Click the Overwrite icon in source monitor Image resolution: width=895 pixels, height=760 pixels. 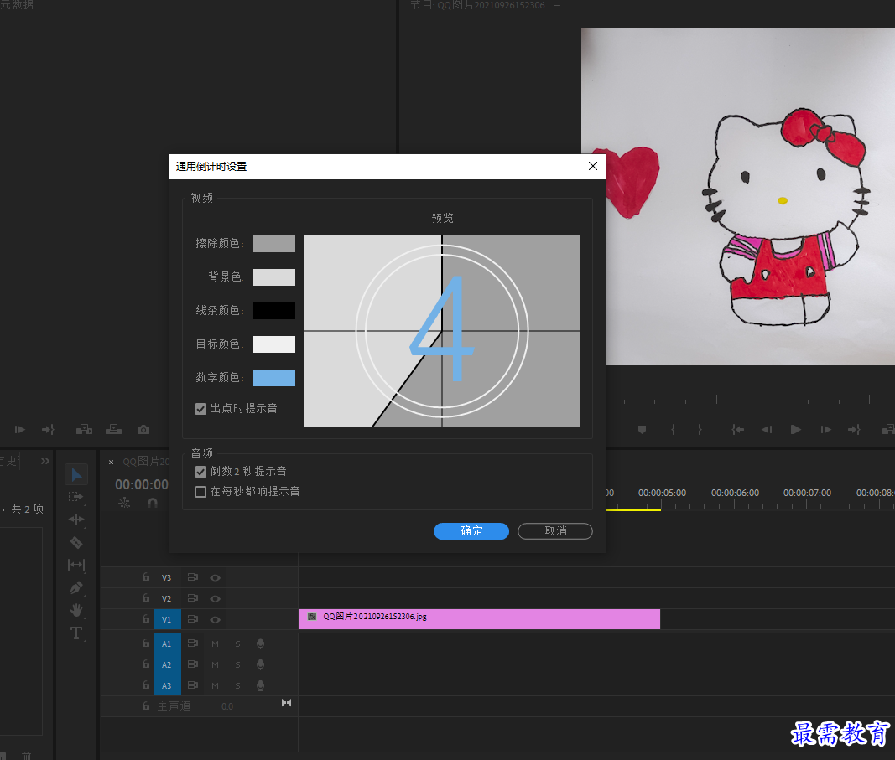[113, 429]
